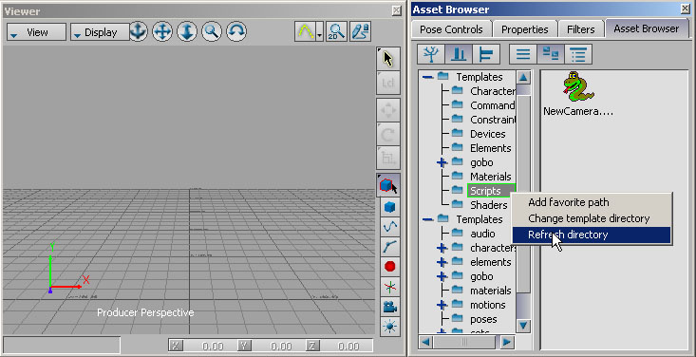Click the yellow curve icon in Viewer
The image size is (696, 357).
pos(306,31)
